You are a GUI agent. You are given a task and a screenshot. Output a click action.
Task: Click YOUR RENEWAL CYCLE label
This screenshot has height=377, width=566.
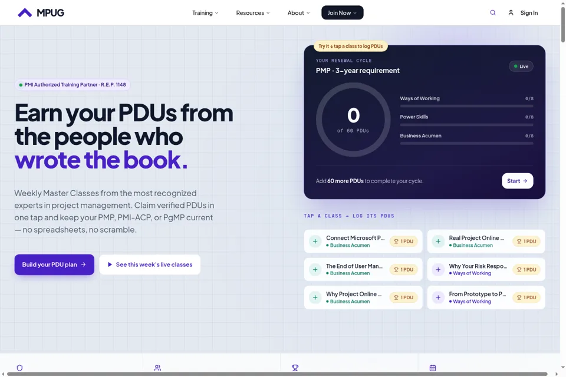point(344,61)
